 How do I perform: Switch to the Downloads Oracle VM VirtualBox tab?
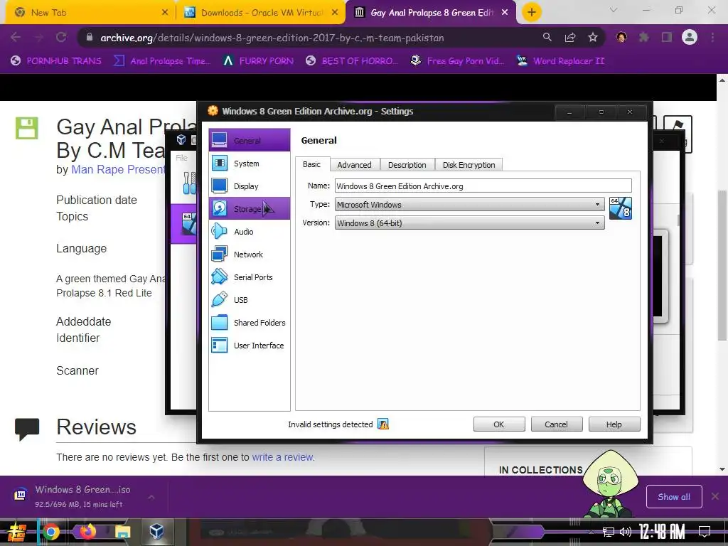(x=260, y=13)
